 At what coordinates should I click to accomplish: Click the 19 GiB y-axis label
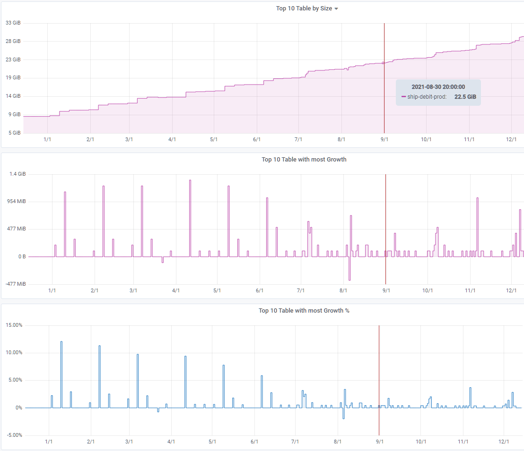click(x=13, y=77)
